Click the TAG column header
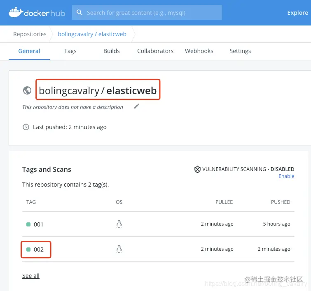The image size is (311, 291). (31, 202)
